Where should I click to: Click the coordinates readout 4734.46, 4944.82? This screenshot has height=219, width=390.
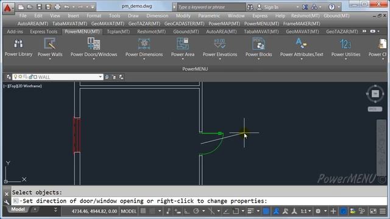94,211
